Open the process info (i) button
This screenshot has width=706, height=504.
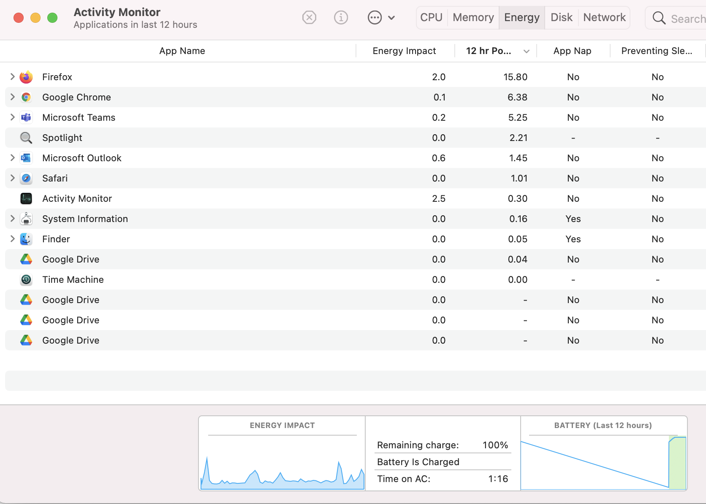[x=341, y=17]
